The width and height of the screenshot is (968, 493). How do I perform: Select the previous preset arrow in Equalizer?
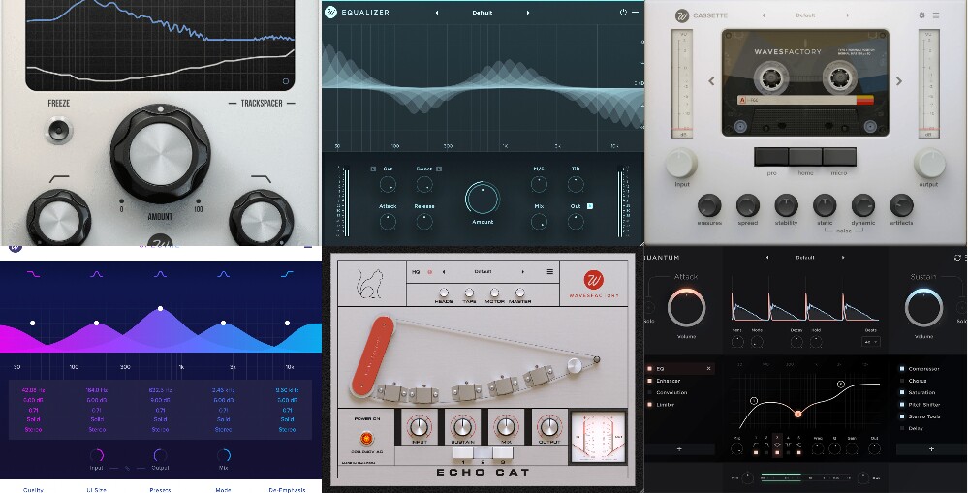(x=436, y=13)
